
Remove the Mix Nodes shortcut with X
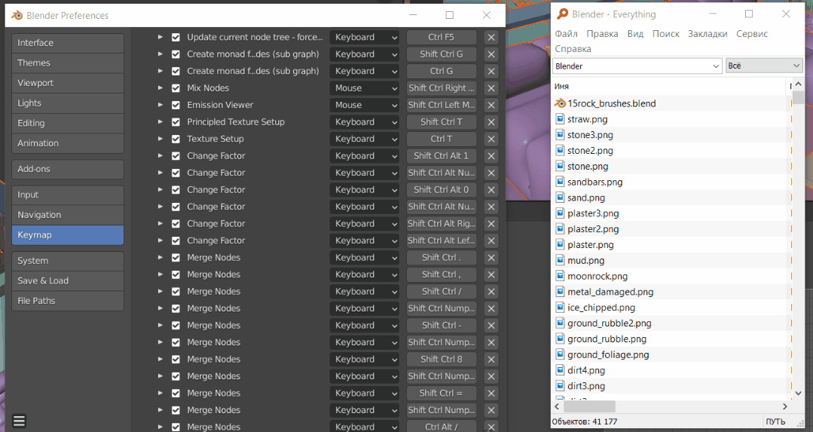(491, 88)
